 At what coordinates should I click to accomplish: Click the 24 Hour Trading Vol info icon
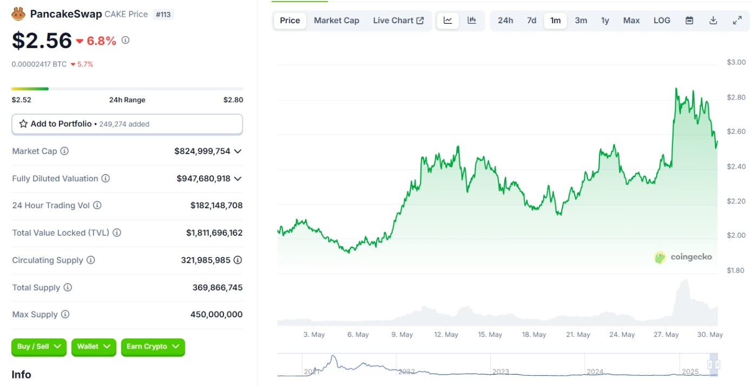tap(97, 205)
